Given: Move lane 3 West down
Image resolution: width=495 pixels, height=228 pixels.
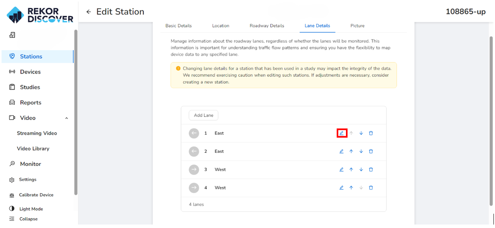Looking at the screenshot, I should click(x=361, y=169).
